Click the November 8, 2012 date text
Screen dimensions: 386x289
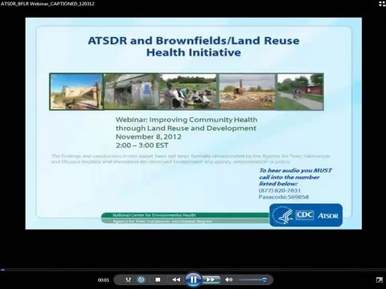pos(149,136)
